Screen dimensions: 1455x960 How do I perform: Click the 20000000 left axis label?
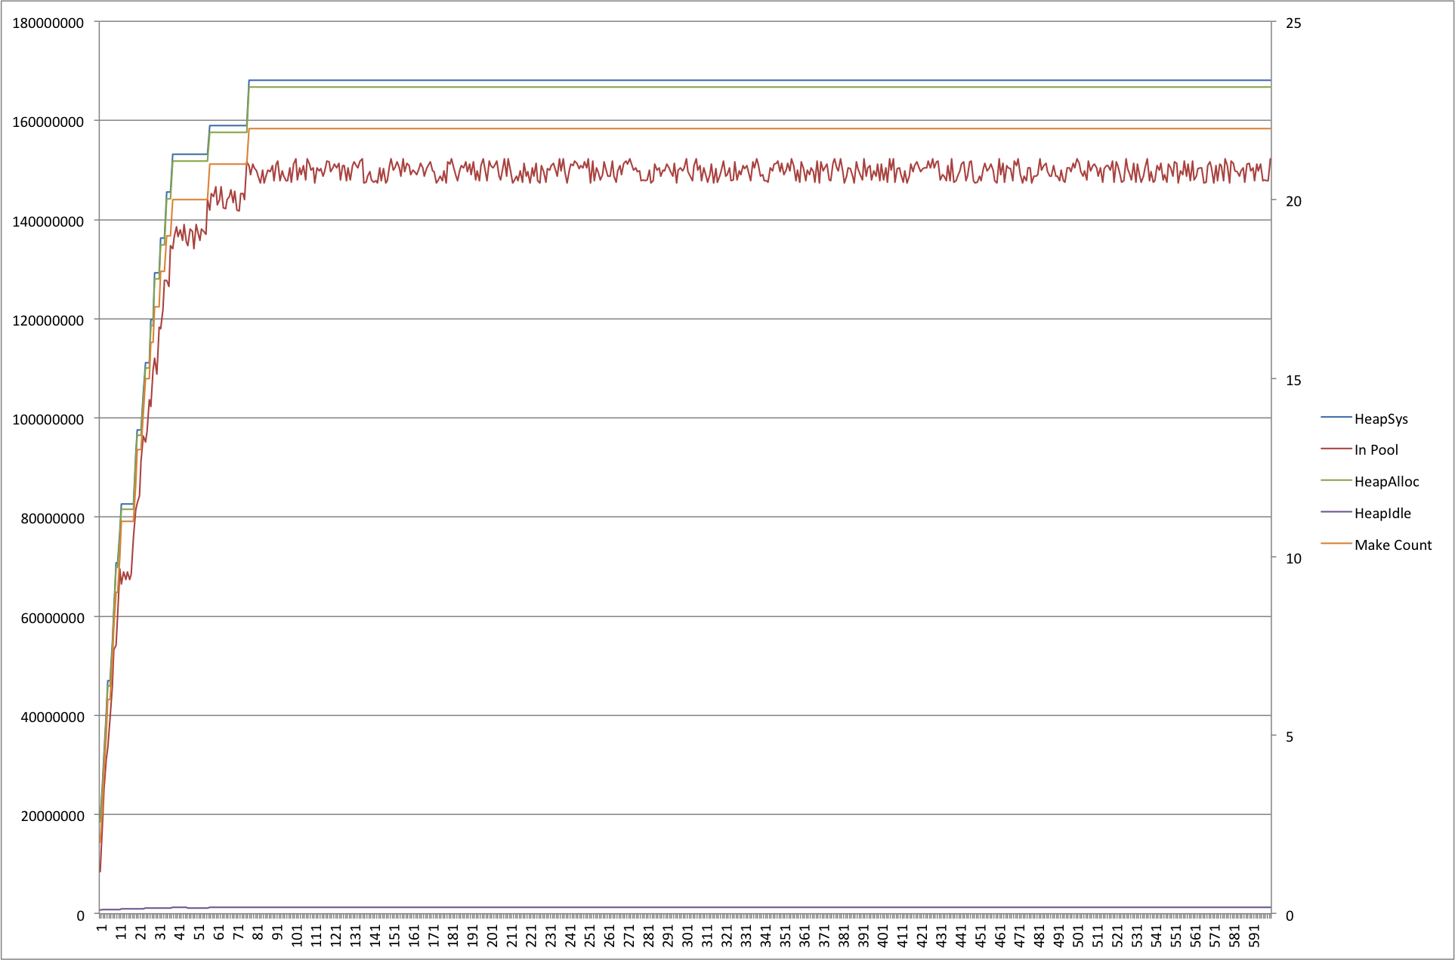tap(51, 816)
